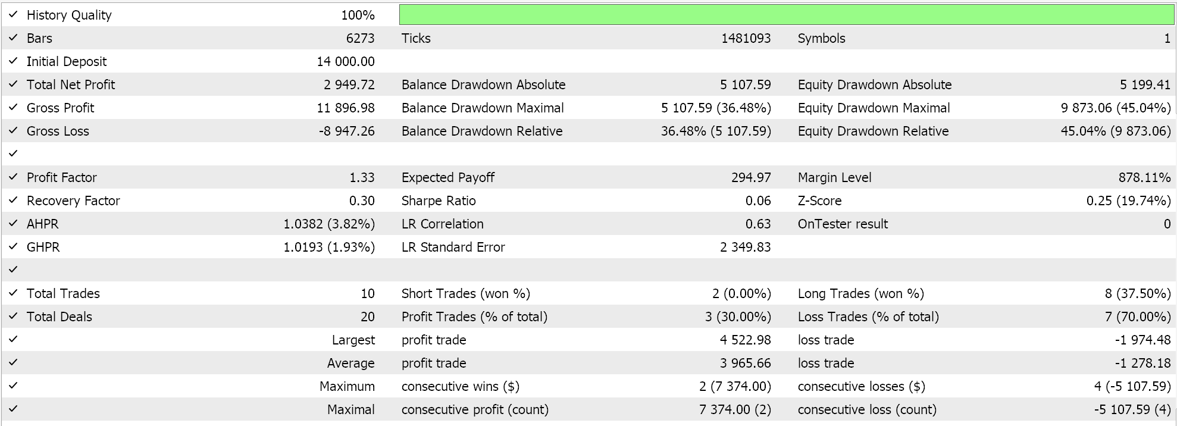
Task: Select the Equity Drawdown Maximal value
Action: click(1116, 108)
